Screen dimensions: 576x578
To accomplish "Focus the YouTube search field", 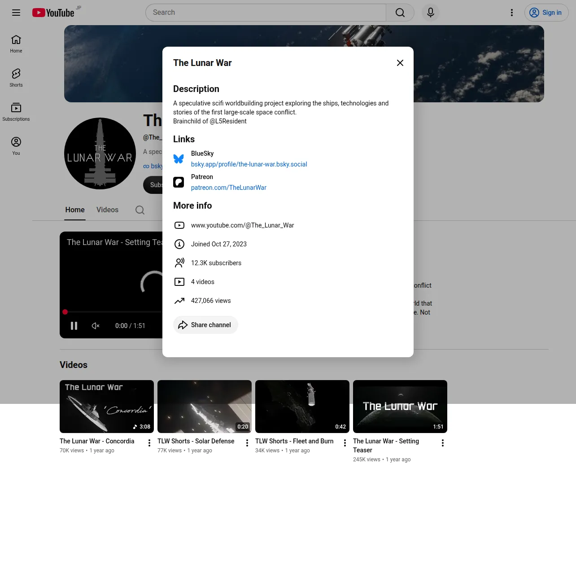I will click(266, 13).
